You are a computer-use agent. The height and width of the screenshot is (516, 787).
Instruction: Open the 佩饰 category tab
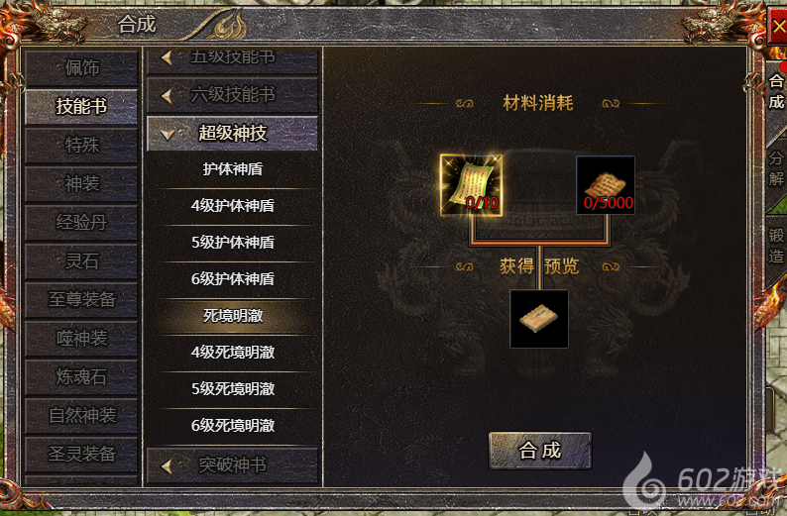tap(81, 67)
